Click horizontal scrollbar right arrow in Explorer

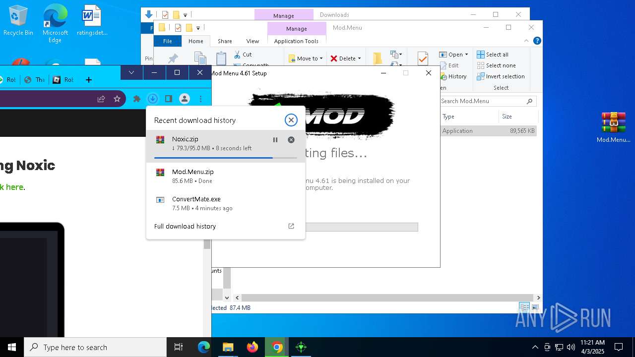click(538, 297)
